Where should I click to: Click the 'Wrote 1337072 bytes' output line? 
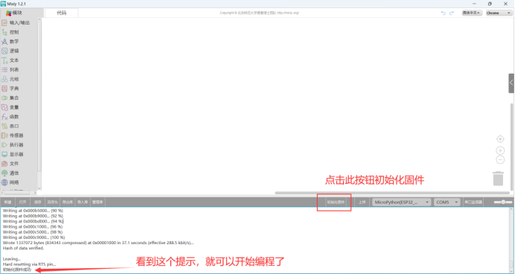pyautogui.click(x=98, y=243)
